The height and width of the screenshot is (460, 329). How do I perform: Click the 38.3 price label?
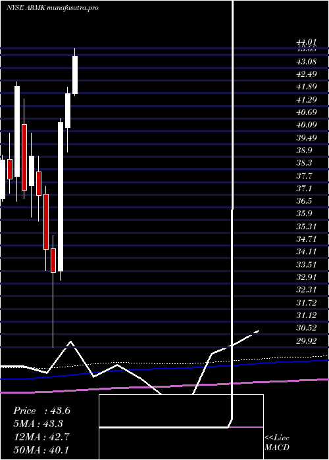pos(304,163)
